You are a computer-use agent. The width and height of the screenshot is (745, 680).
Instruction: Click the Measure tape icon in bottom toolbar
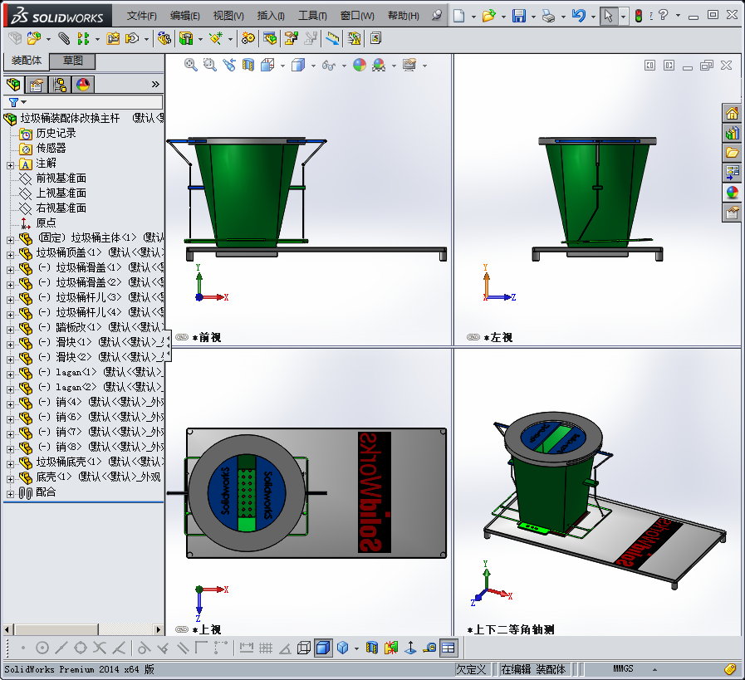pyautogui.click(x=429, y=648)
